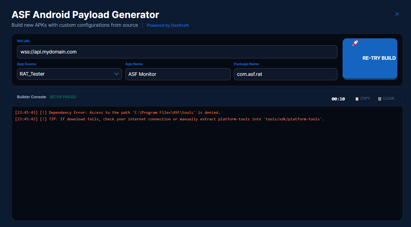Click the Package Name field showing com.asf.rat
411x227 pixels.
pyautogui.click(x=286, y=74)
